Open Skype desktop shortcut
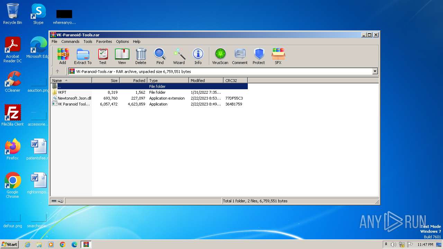Image resolution: width=443 pixels, height=249 pixels. click(x=38, y=14)
